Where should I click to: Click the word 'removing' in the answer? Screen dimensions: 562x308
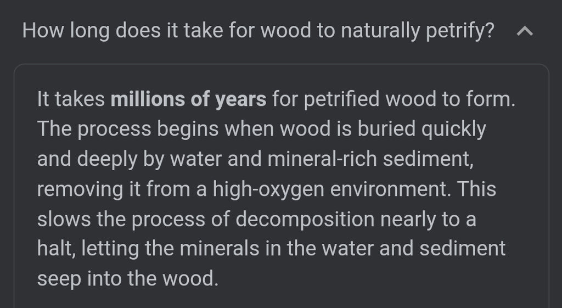pos(72,189)
